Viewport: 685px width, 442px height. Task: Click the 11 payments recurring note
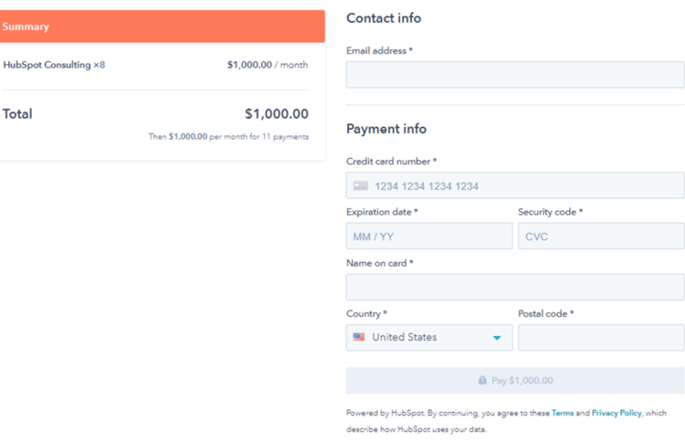point(228,137)
